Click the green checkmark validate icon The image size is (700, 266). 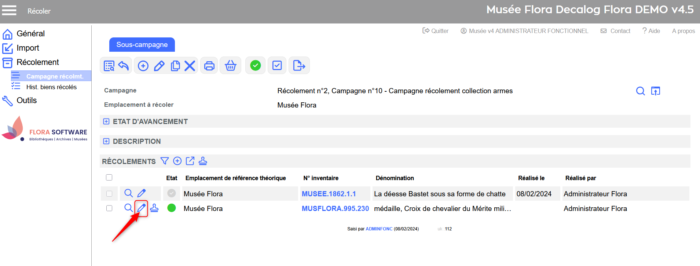tap(255, 66)
